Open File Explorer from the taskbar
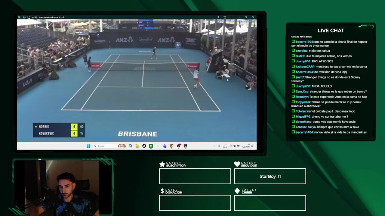 click(x=137, y=146)
